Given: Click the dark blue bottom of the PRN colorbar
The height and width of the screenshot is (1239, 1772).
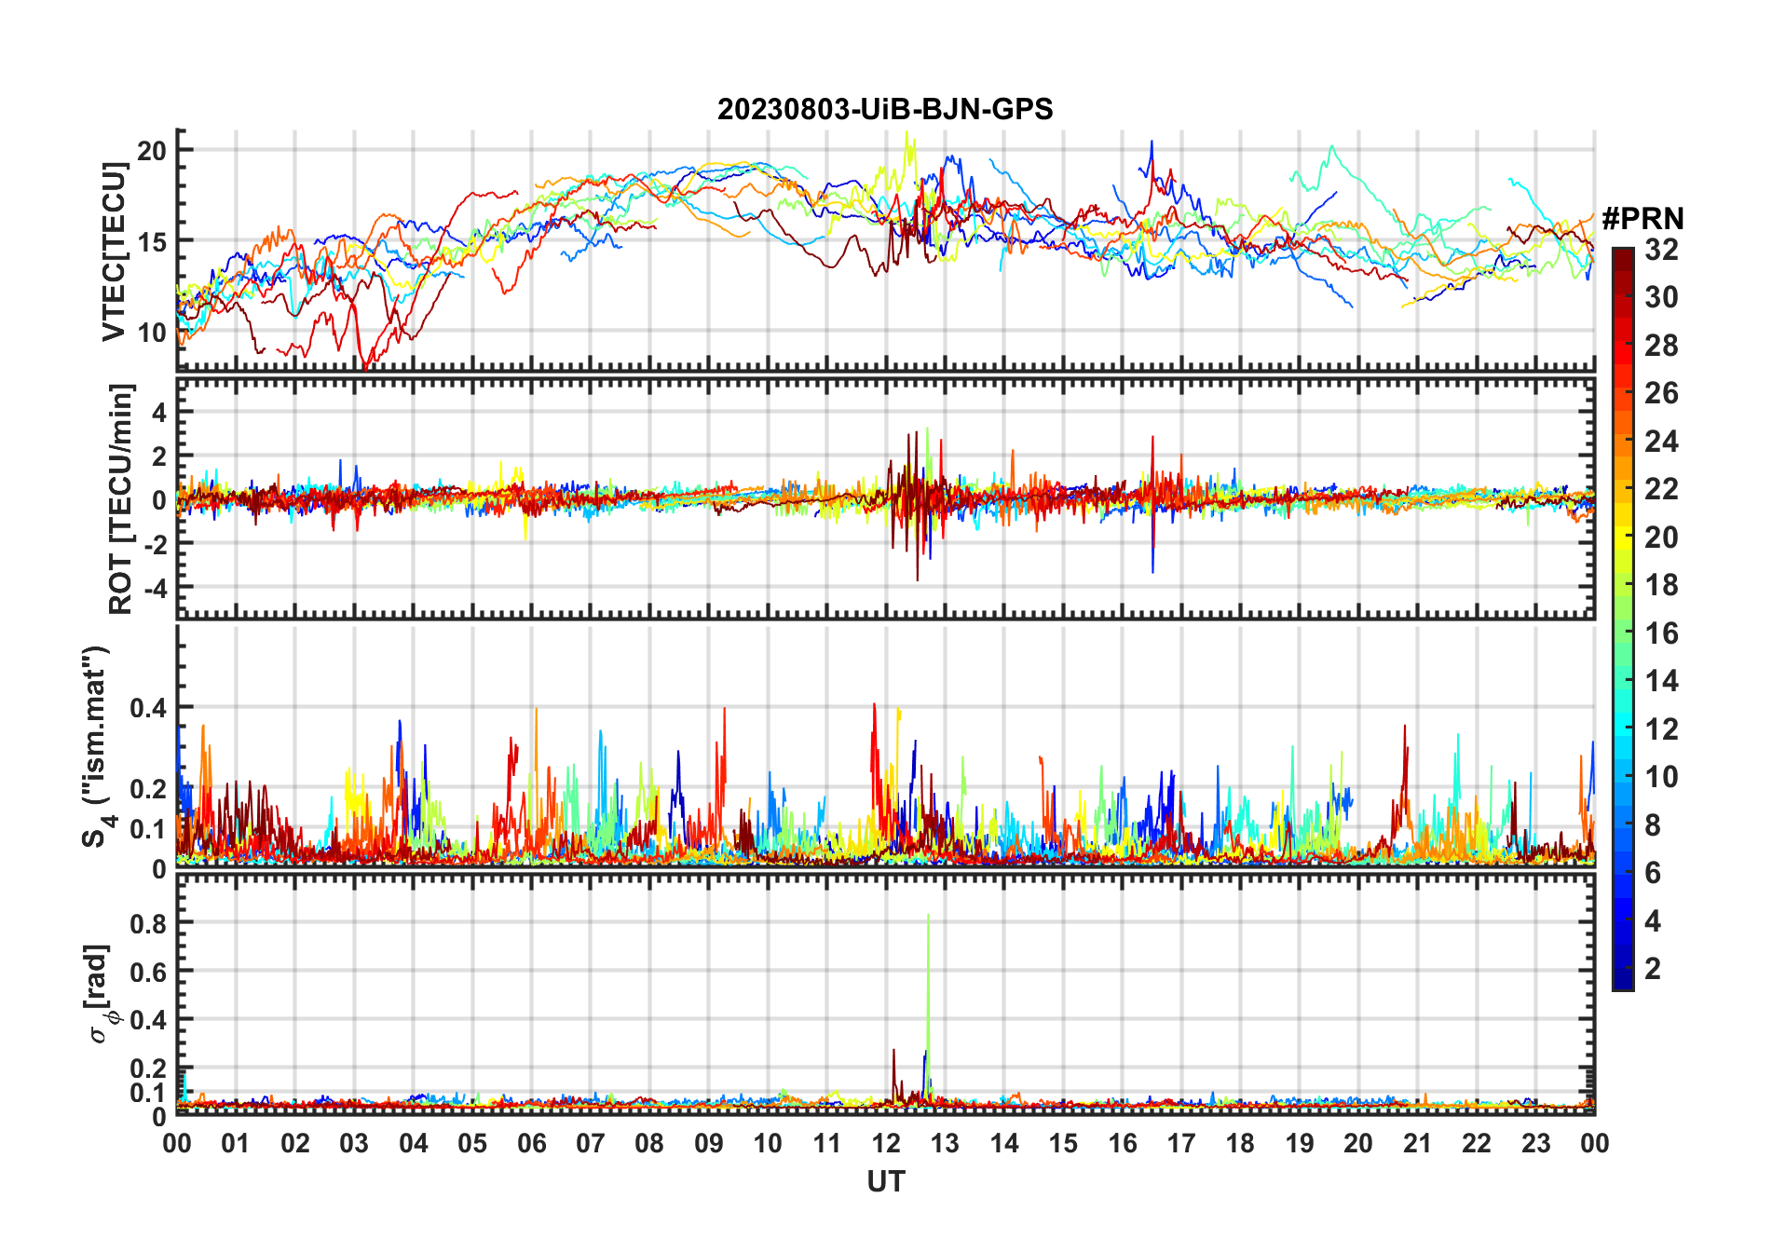Looking at the screenshot, I should tap(1622, 982).
